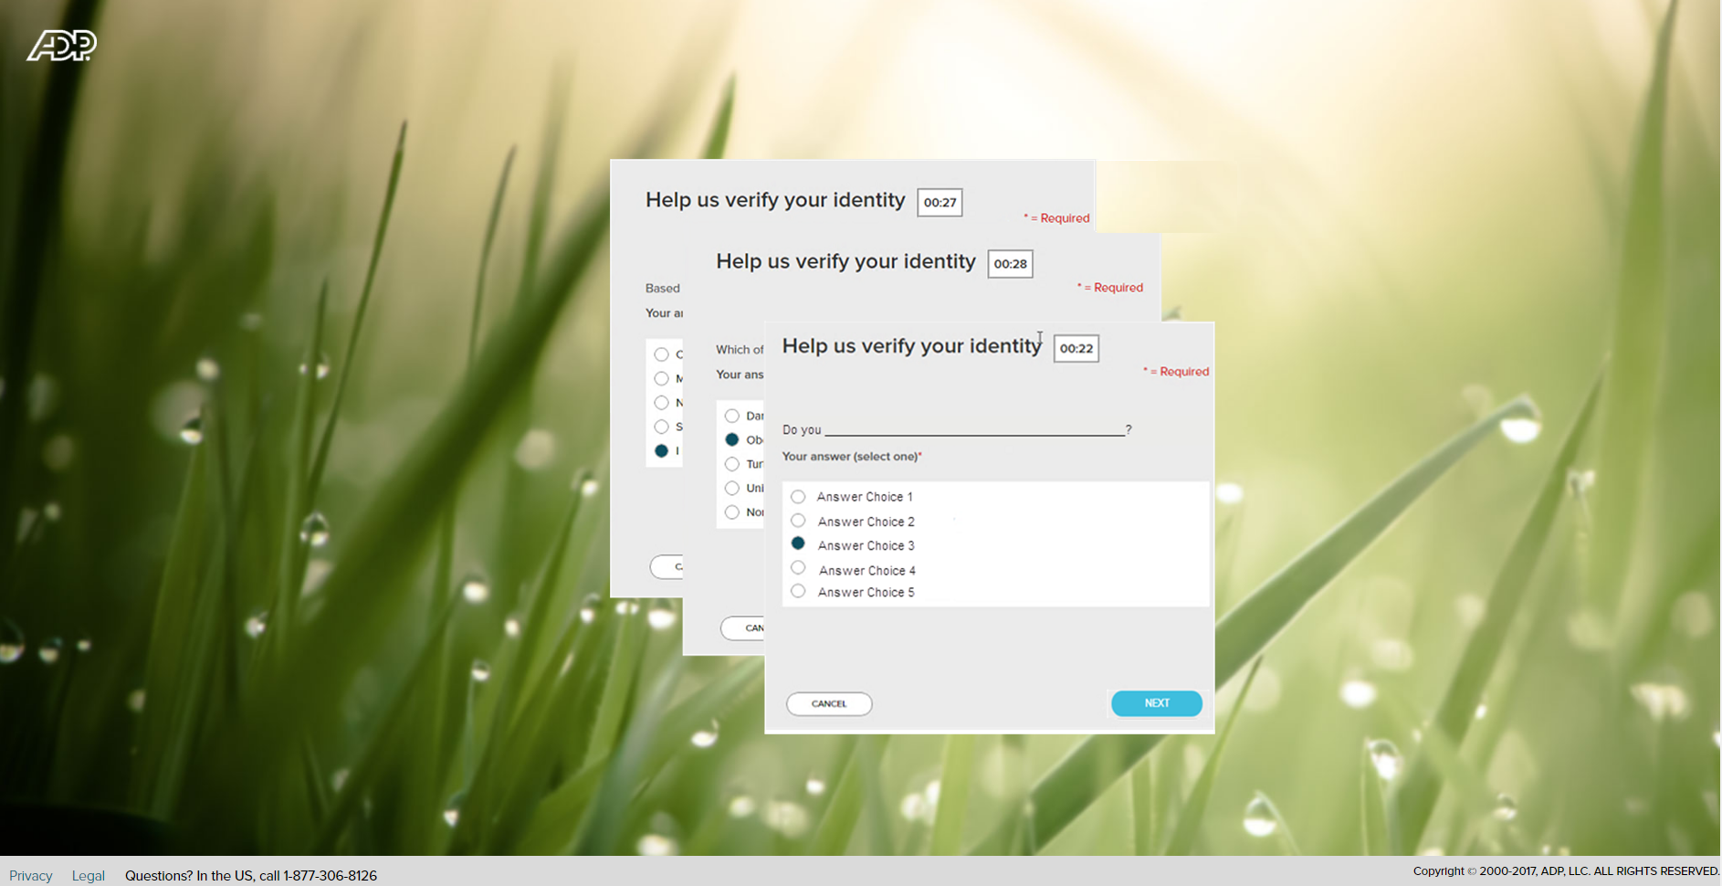Choose the radio option starting with "Uni"
Viewport: 1722px width, 886px height.
[732, 488]
